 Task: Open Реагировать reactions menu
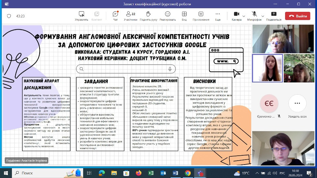(x=168, y=16)
